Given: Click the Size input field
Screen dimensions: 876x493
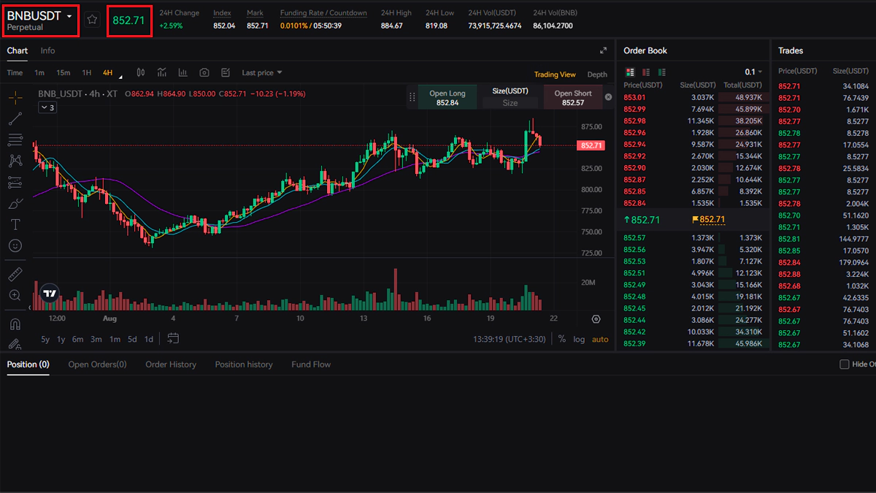Looking at the screenshot, I should click(510, 103).
